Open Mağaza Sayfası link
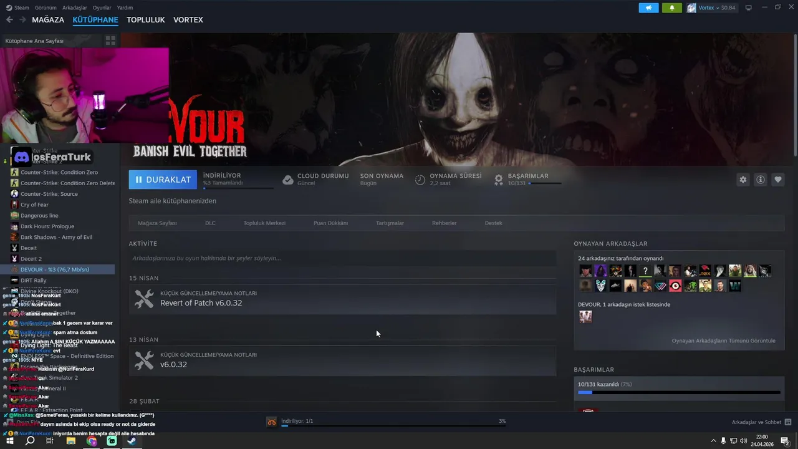Screen dimensions: 798x449 pyautogui.click(x=157, y=223)
